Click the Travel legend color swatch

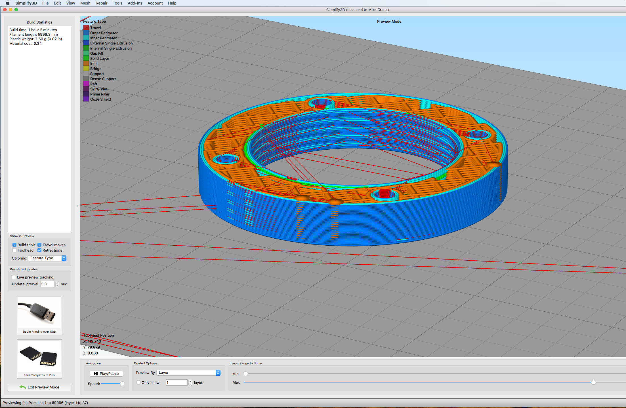click(x=86, y=28)
